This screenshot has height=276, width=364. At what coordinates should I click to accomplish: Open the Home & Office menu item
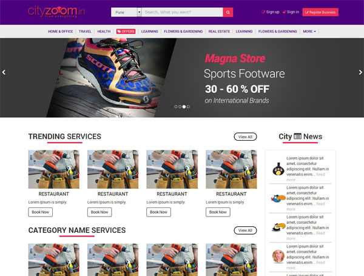pyautogui.click(x=60, y=32)
